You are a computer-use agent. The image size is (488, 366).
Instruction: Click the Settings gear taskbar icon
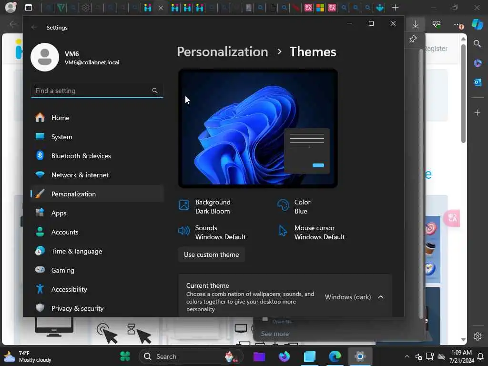click(x=360, y=356)
